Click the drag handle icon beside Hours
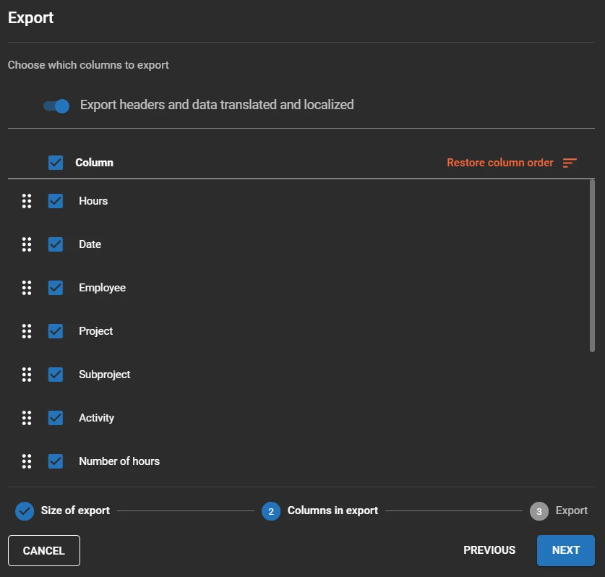 (x=27, y=201)
